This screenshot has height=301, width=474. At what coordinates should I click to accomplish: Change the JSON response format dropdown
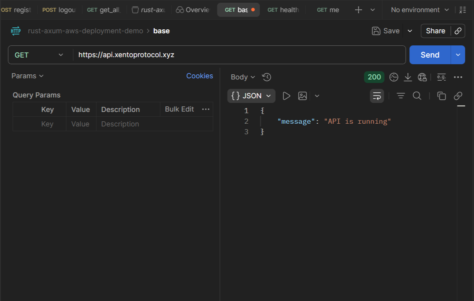(251, 96)
